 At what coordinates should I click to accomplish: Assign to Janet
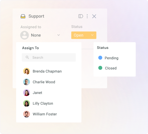click(49, 93)
